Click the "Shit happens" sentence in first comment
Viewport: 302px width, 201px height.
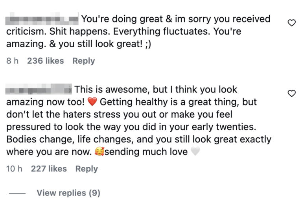click(80, 31)
